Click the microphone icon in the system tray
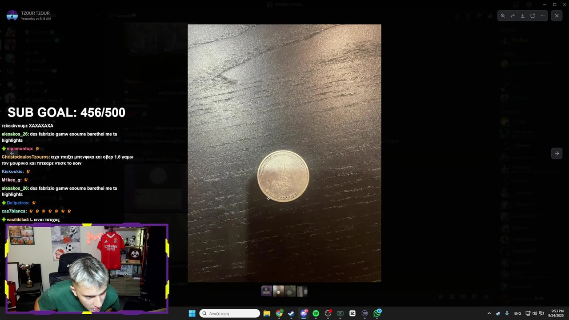Viewport: 569px width, 320px height. 507,313
